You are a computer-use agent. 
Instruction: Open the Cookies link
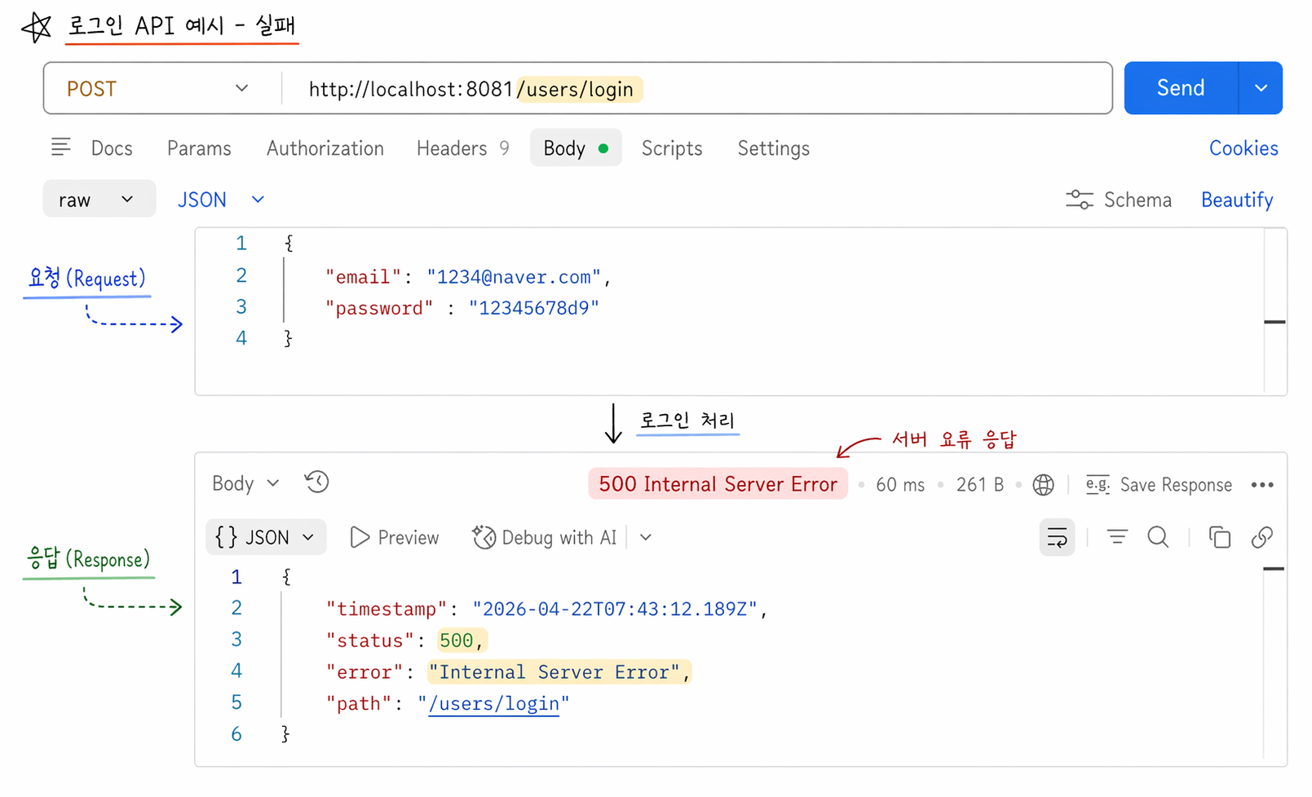1244,148
